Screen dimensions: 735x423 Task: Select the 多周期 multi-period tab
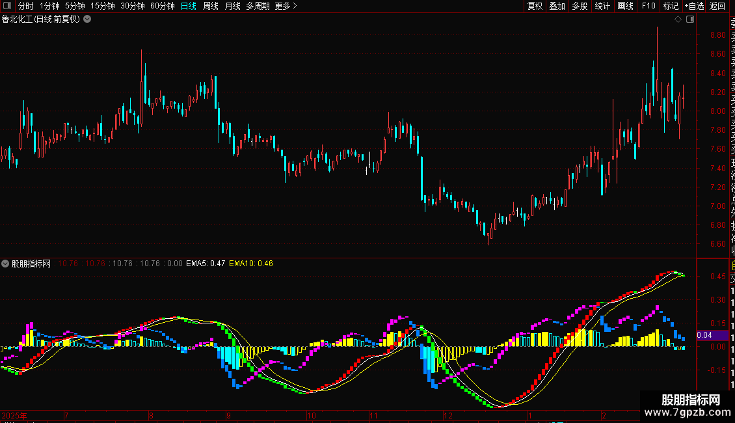258,7
